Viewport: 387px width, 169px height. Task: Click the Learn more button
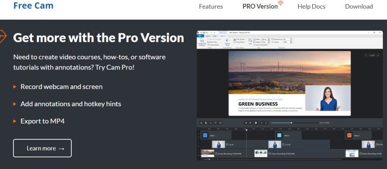tap(42, 148)
